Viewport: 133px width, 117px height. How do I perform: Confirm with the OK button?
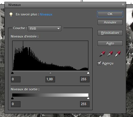(x=110, y=14)
